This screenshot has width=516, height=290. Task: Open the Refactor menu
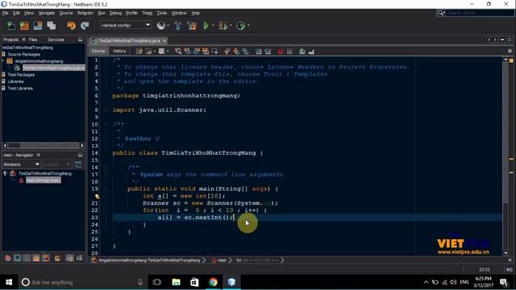pyautogui.click(x=85, y=13)
